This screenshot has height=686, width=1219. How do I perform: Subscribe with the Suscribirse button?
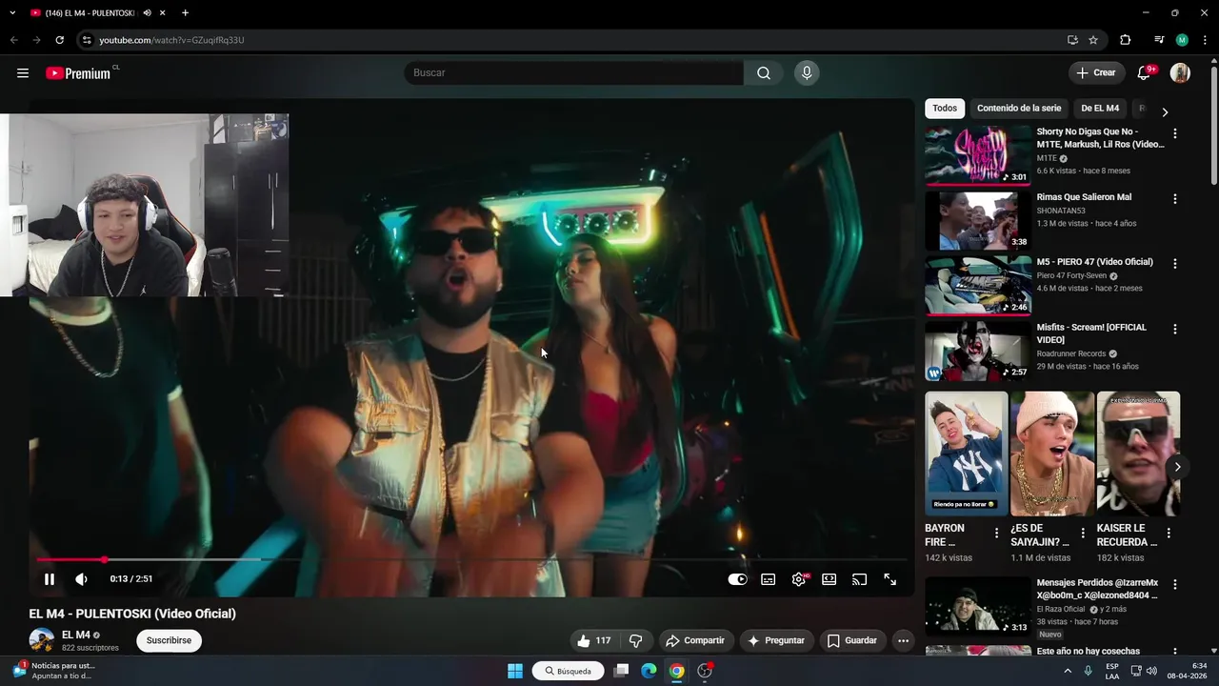(x=169, y=640)
